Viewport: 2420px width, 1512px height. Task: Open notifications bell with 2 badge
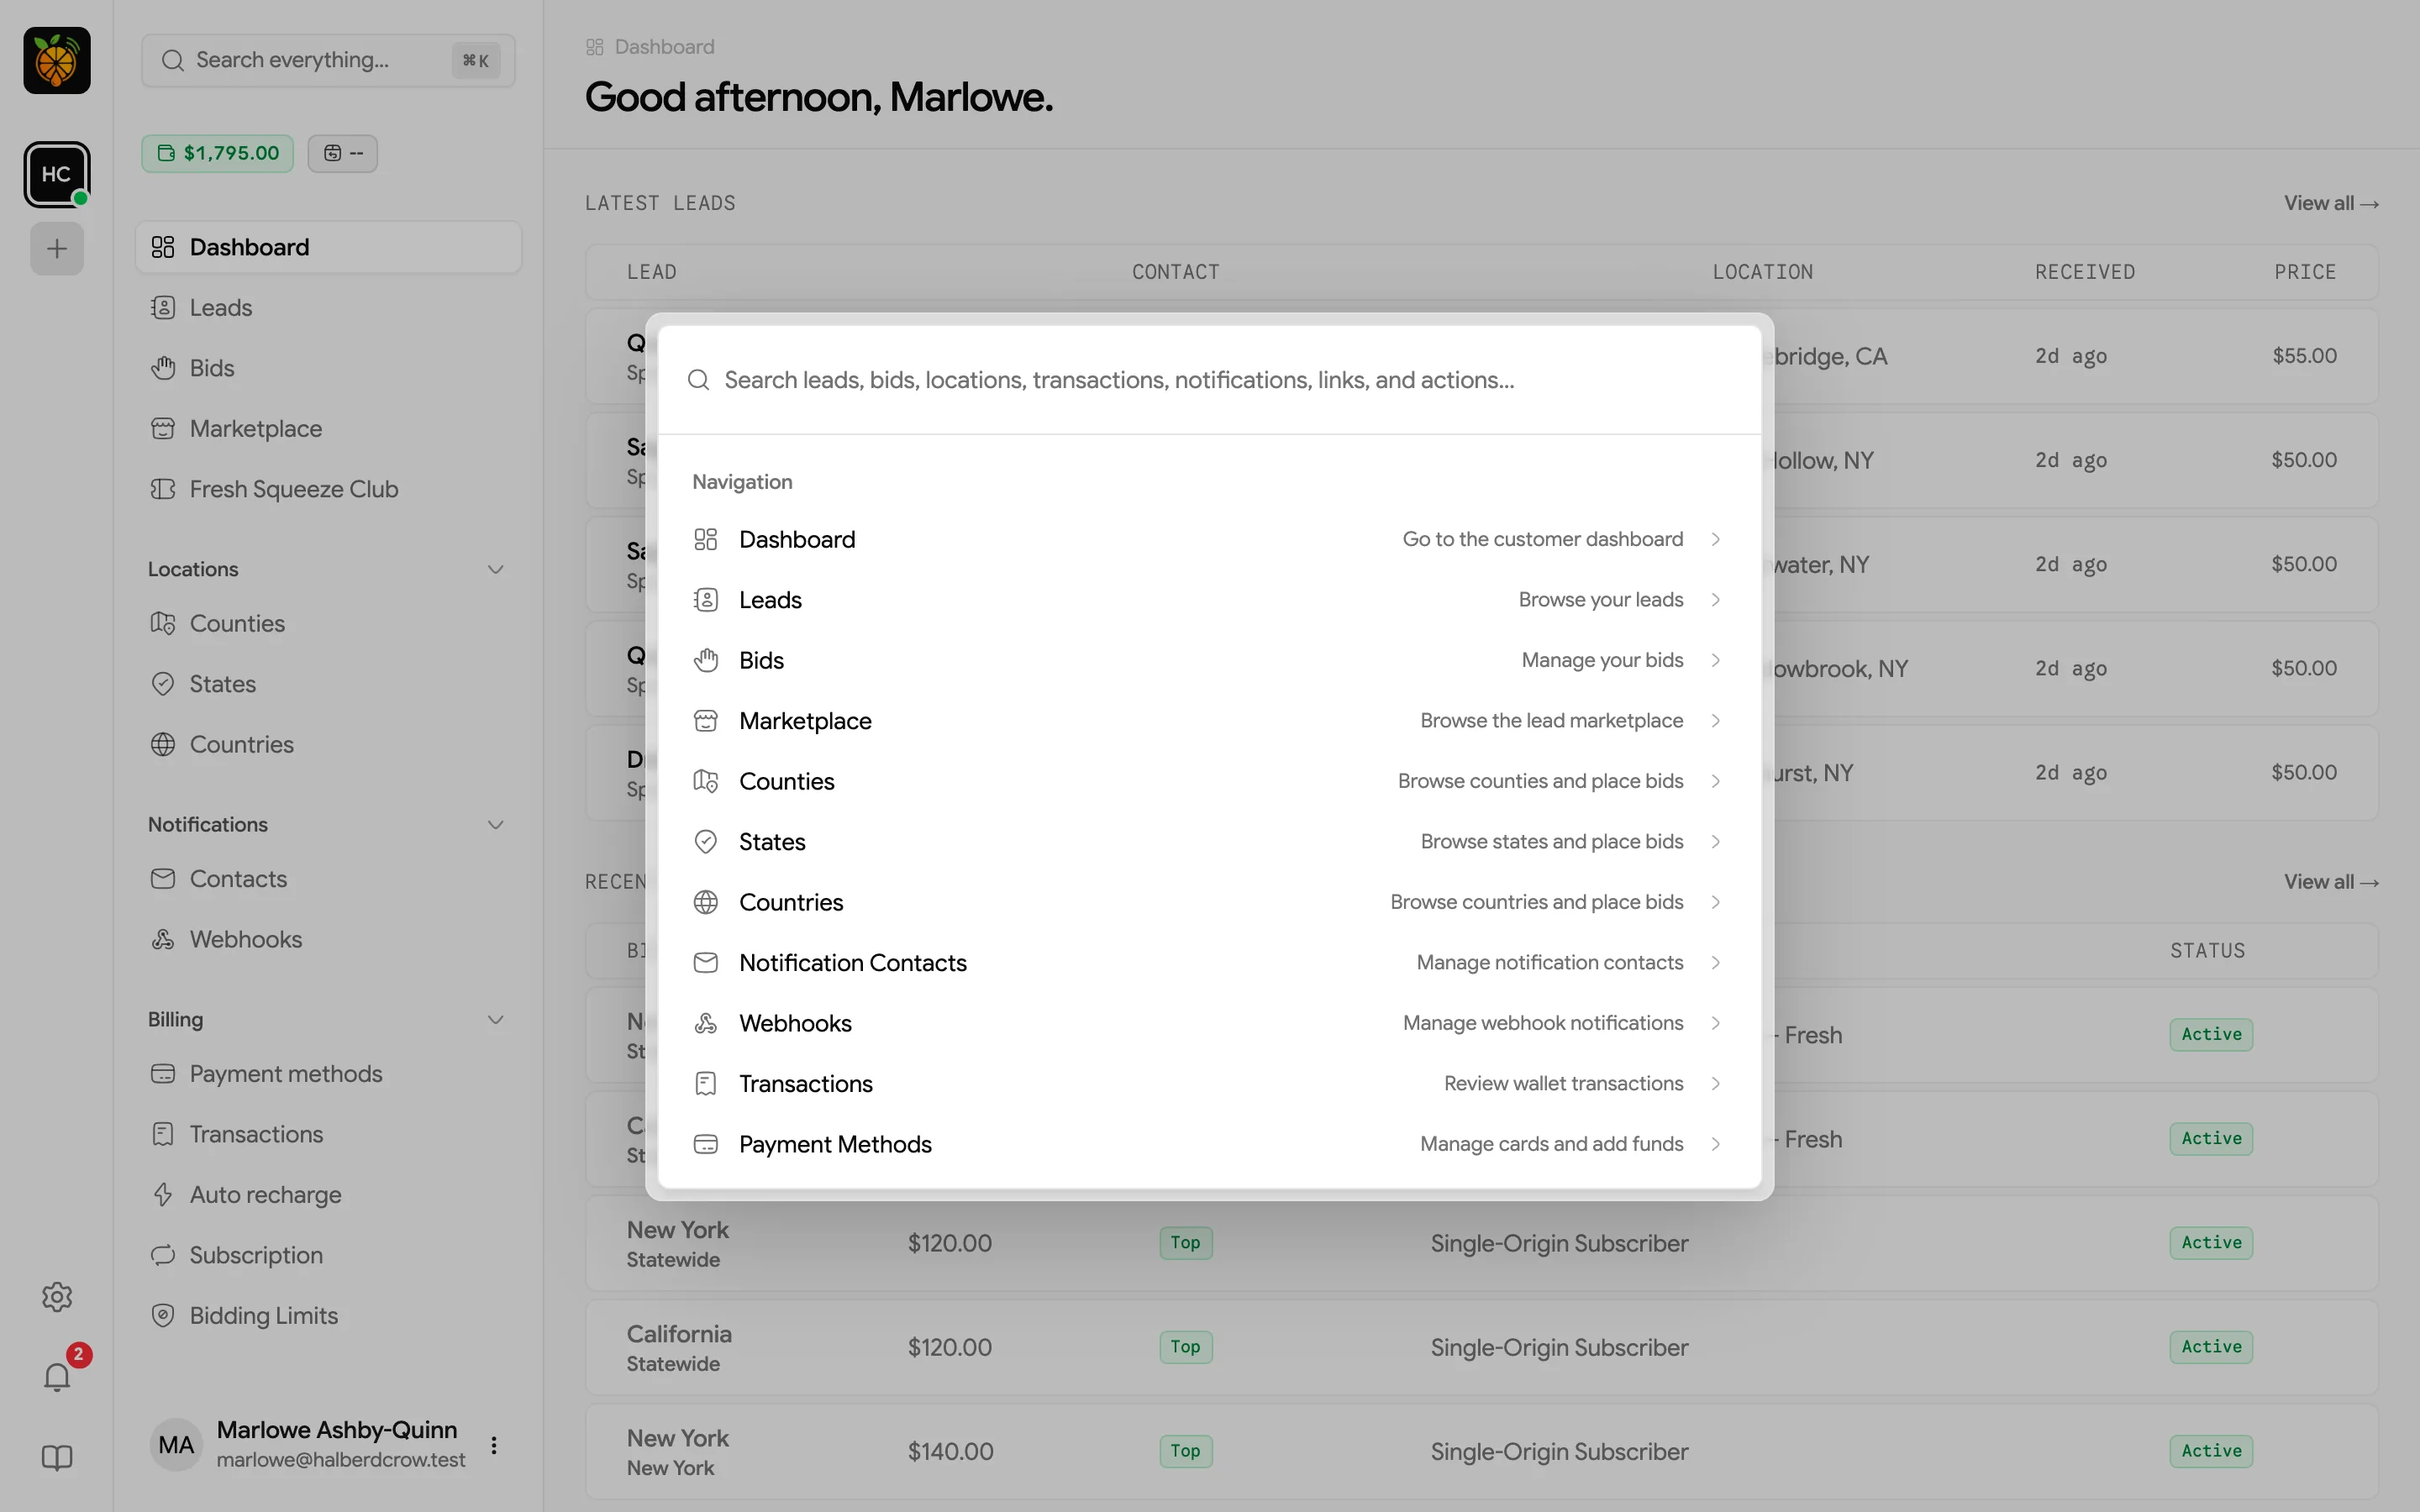[x=57, y=1377]
